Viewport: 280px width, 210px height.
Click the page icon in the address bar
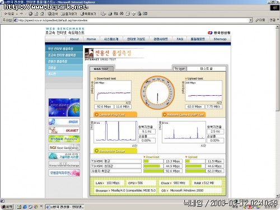point(16,20)
